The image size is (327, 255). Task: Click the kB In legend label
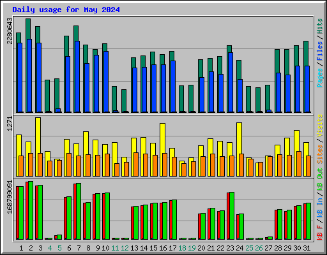pyautogui.click(x=319, y=208)
